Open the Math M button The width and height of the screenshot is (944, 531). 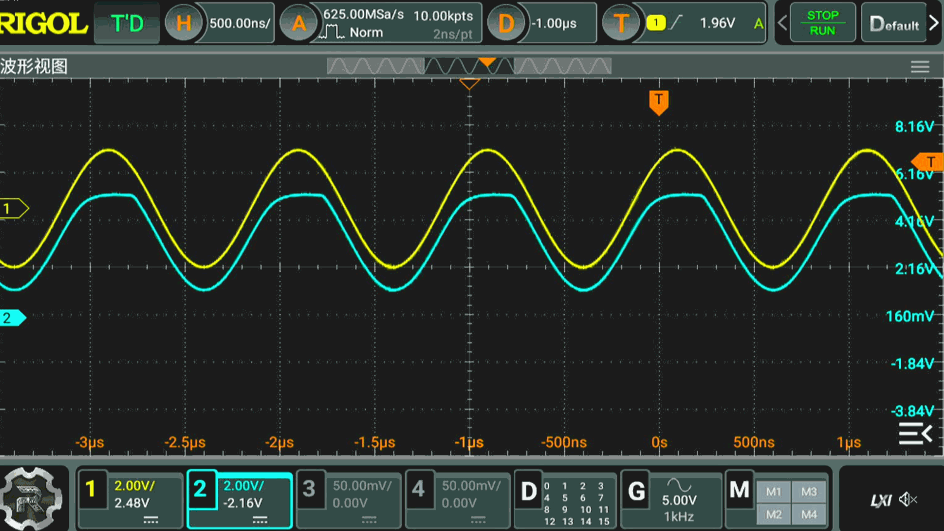point(739,490)
